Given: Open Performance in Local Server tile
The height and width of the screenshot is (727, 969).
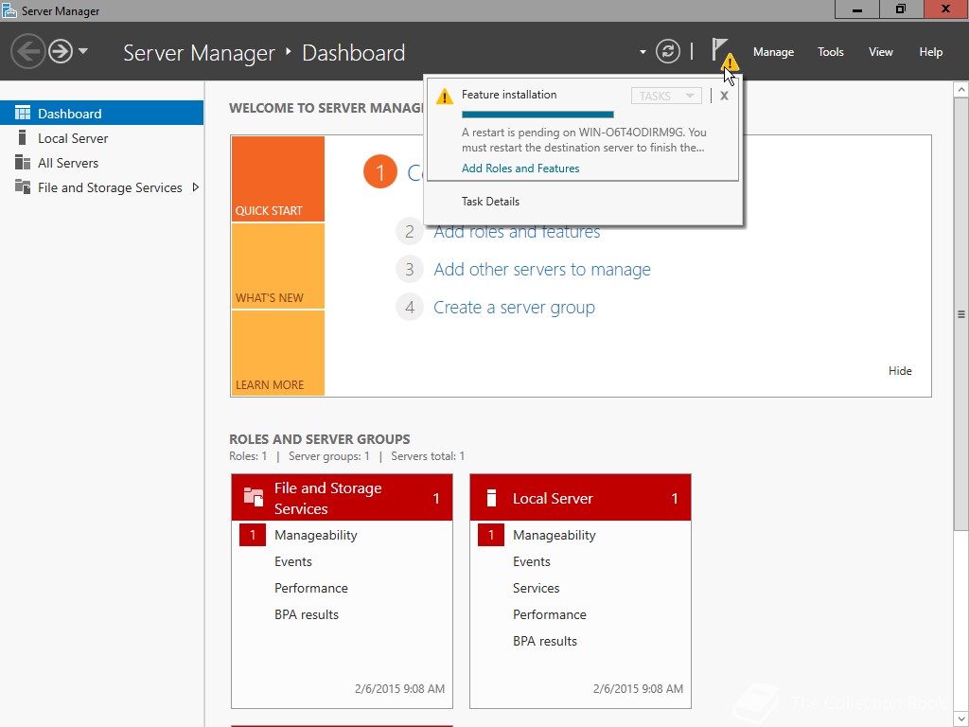Looking at the screenshot, I should (550, 615).
